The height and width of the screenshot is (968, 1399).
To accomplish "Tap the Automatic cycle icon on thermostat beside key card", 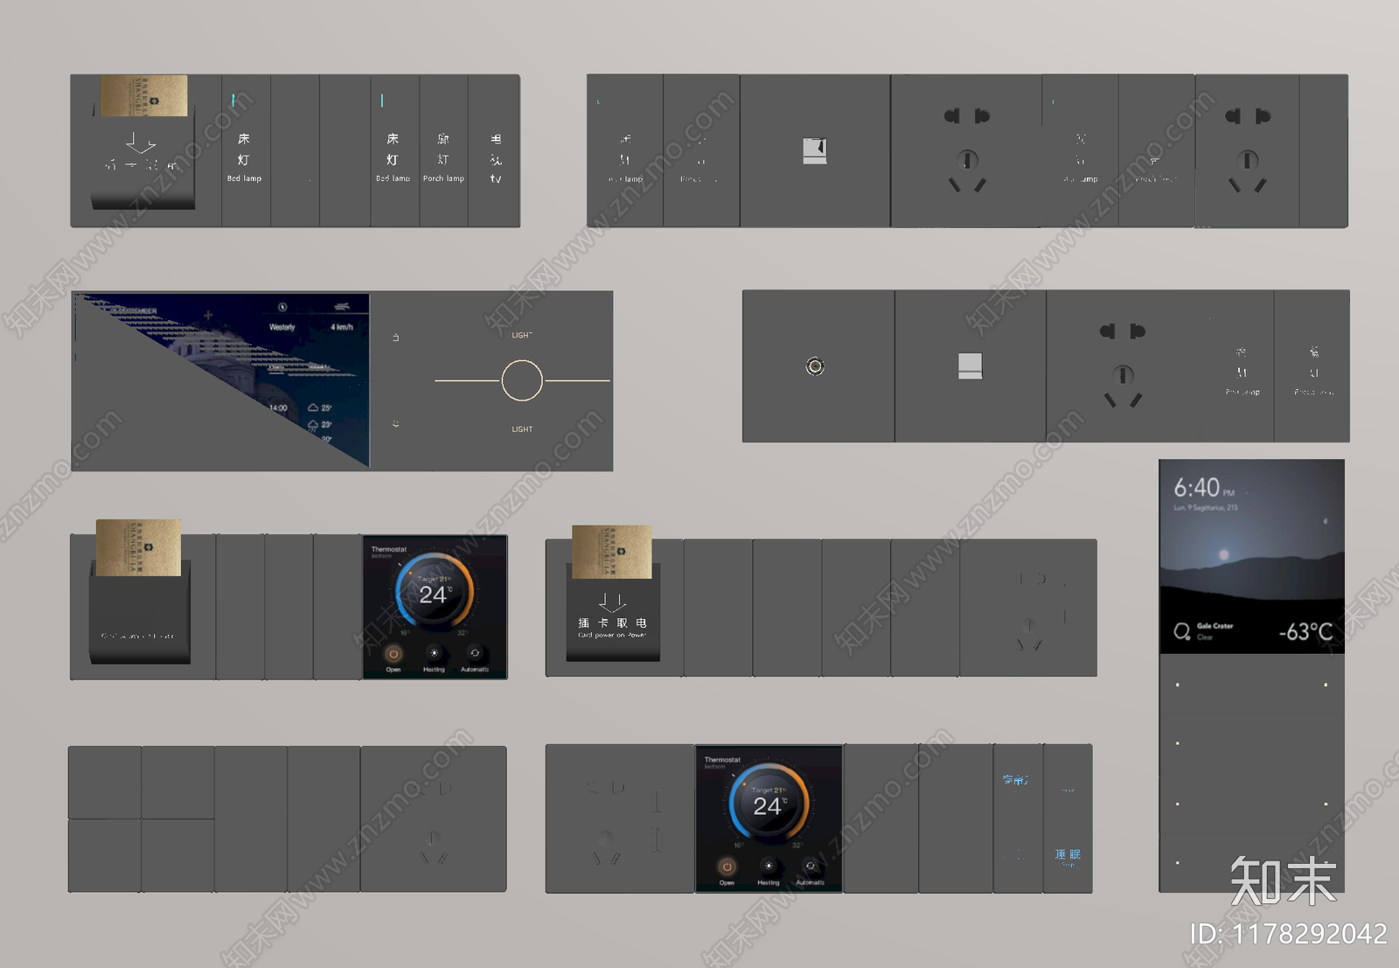I will tap(475, 653).
